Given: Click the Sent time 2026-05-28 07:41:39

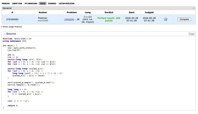Looking at the screenshot, I should (x=131, y=19).
